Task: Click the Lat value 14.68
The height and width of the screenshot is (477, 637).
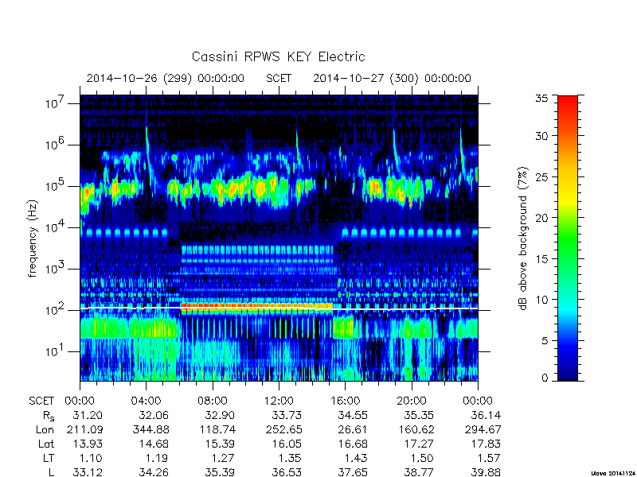Action: point(154,444)
